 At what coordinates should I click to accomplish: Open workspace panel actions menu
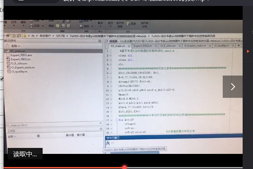point(101,129)
